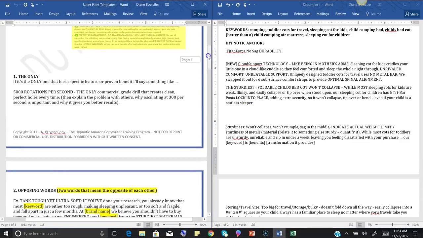Open Skype from taskbar
The width and height of the screenshot is (423, 238).
(x=225, y=234)
